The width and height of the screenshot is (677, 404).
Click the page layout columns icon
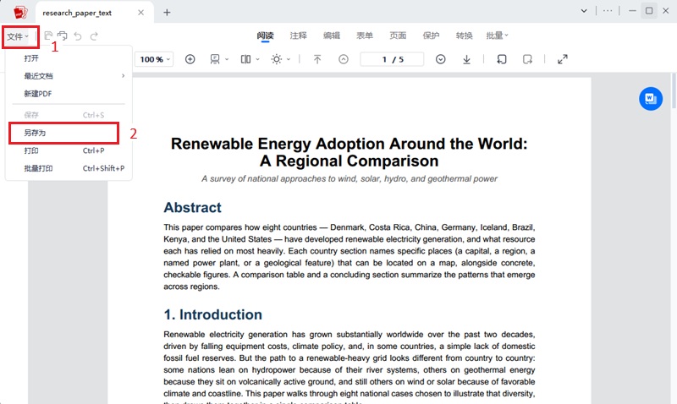[x=245, y=59]
